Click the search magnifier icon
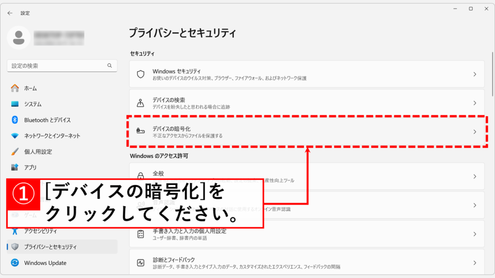 (x=109, y=66)
